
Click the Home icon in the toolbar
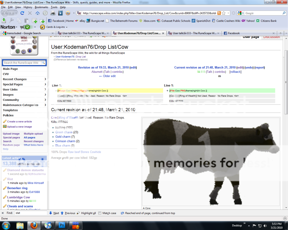37,13
